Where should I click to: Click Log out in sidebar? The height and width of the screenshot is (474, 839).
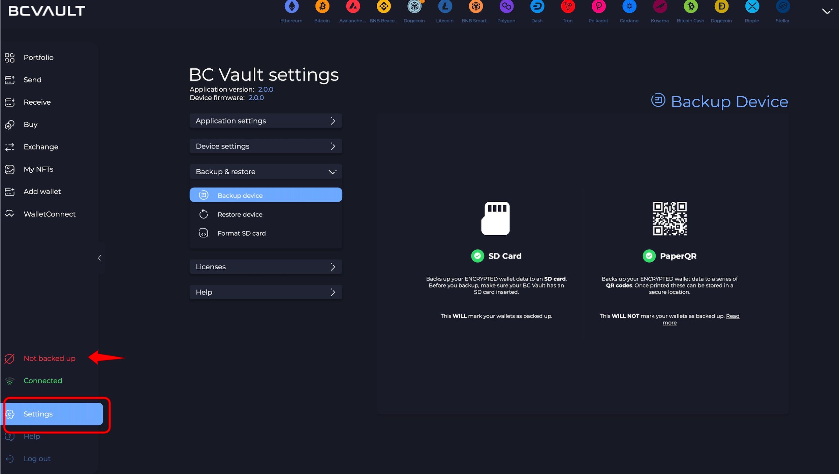[x=37, y=459]
